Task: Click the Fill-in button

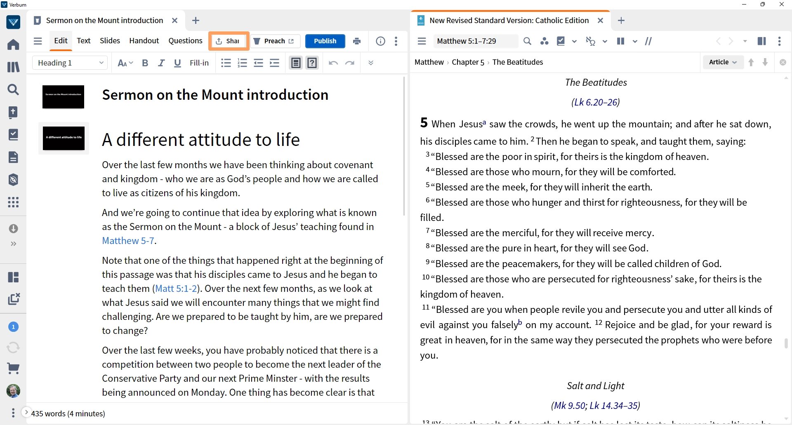Action: 199,63
